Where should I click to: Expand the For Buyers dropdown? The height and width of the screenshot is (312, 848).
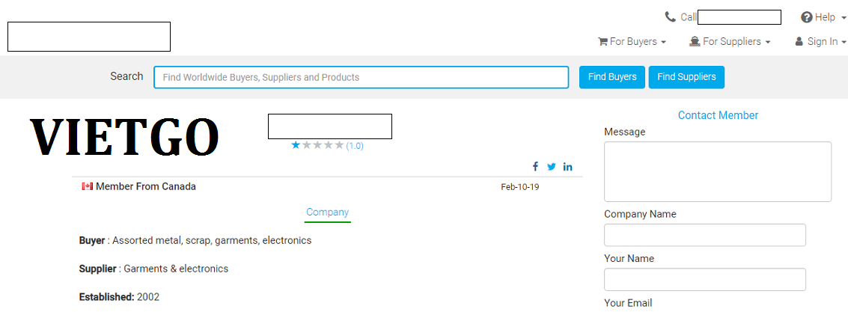click(x=632, y=42)
